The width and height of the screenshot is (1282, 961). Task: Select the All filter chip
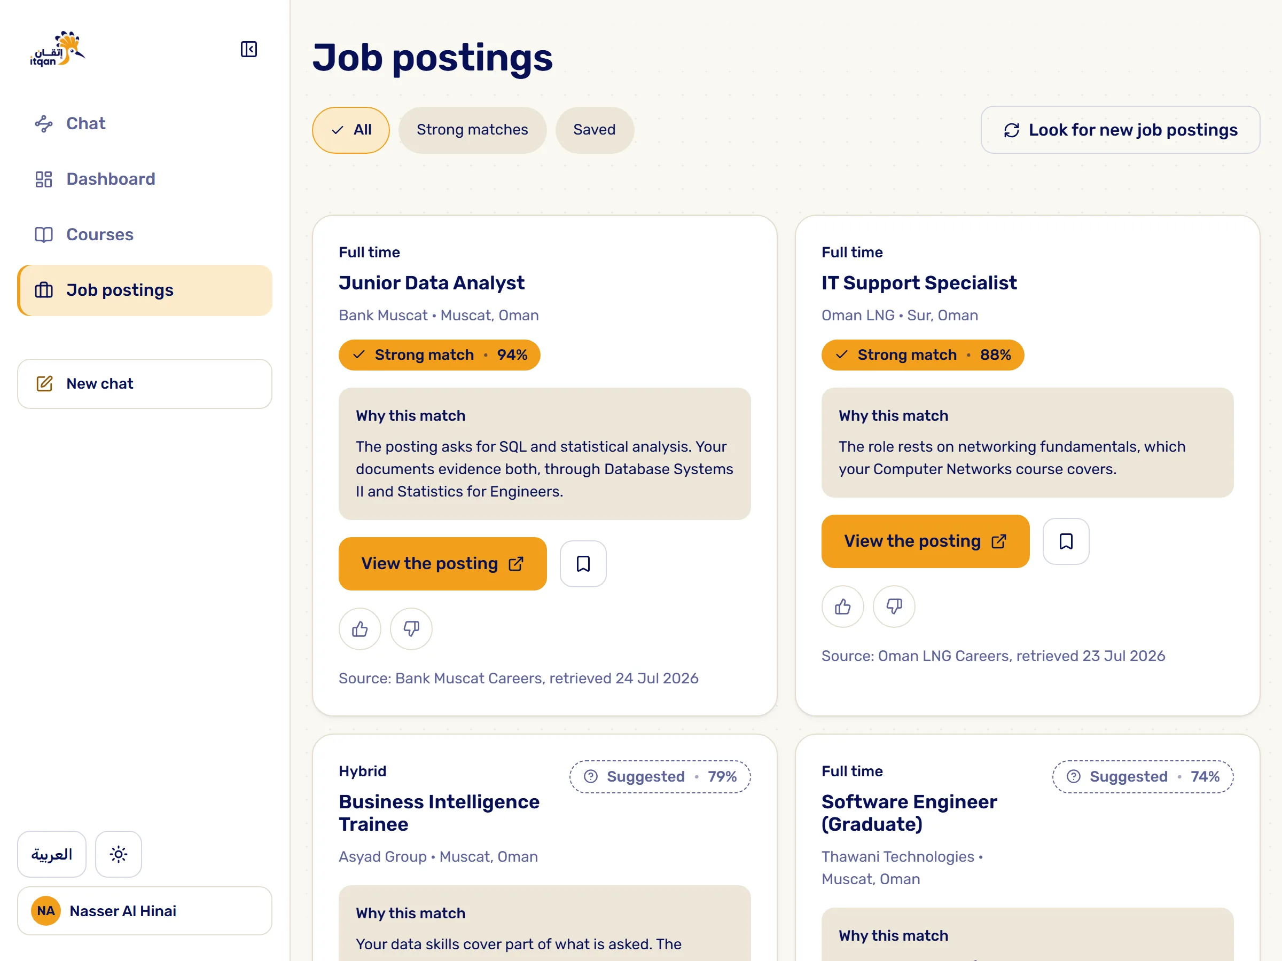(350, 130)
